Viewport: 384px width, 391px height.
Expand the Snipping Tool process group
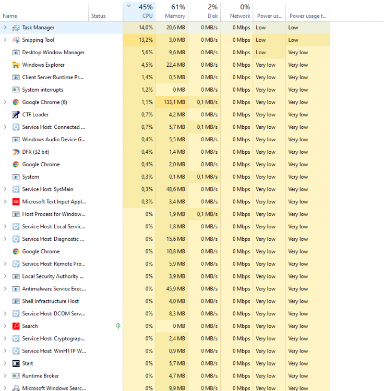5,40
